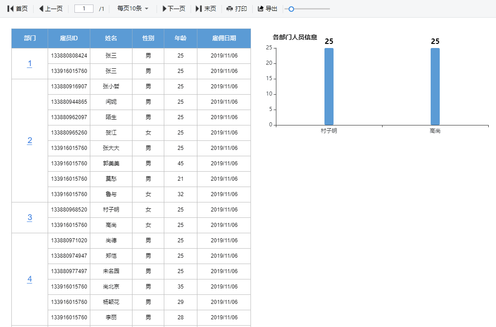
Task: Go to previous page (上一页)
Action: (51, 9)
